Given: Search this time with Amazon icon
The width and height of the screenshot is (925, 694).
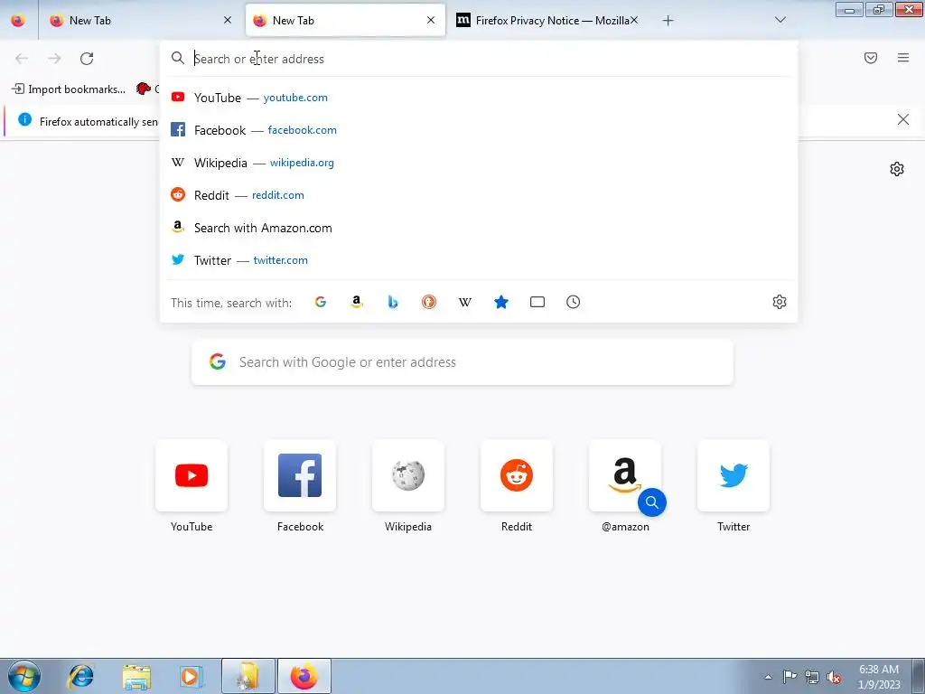Looking at the screenshot, I should 356,302.
